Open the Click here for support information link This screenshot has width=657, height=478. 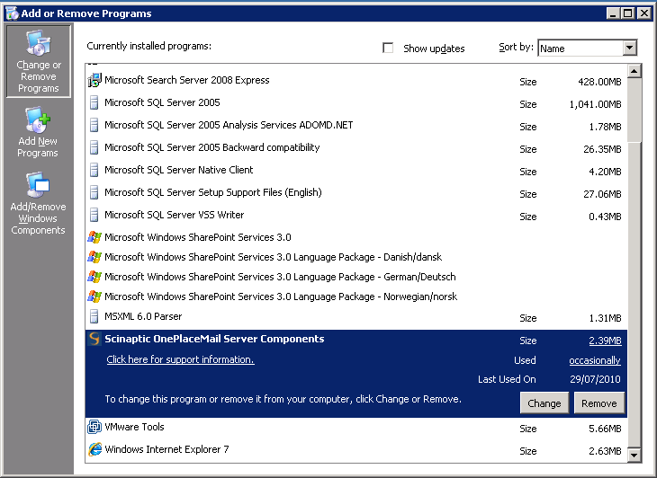(x=180, y=359)
